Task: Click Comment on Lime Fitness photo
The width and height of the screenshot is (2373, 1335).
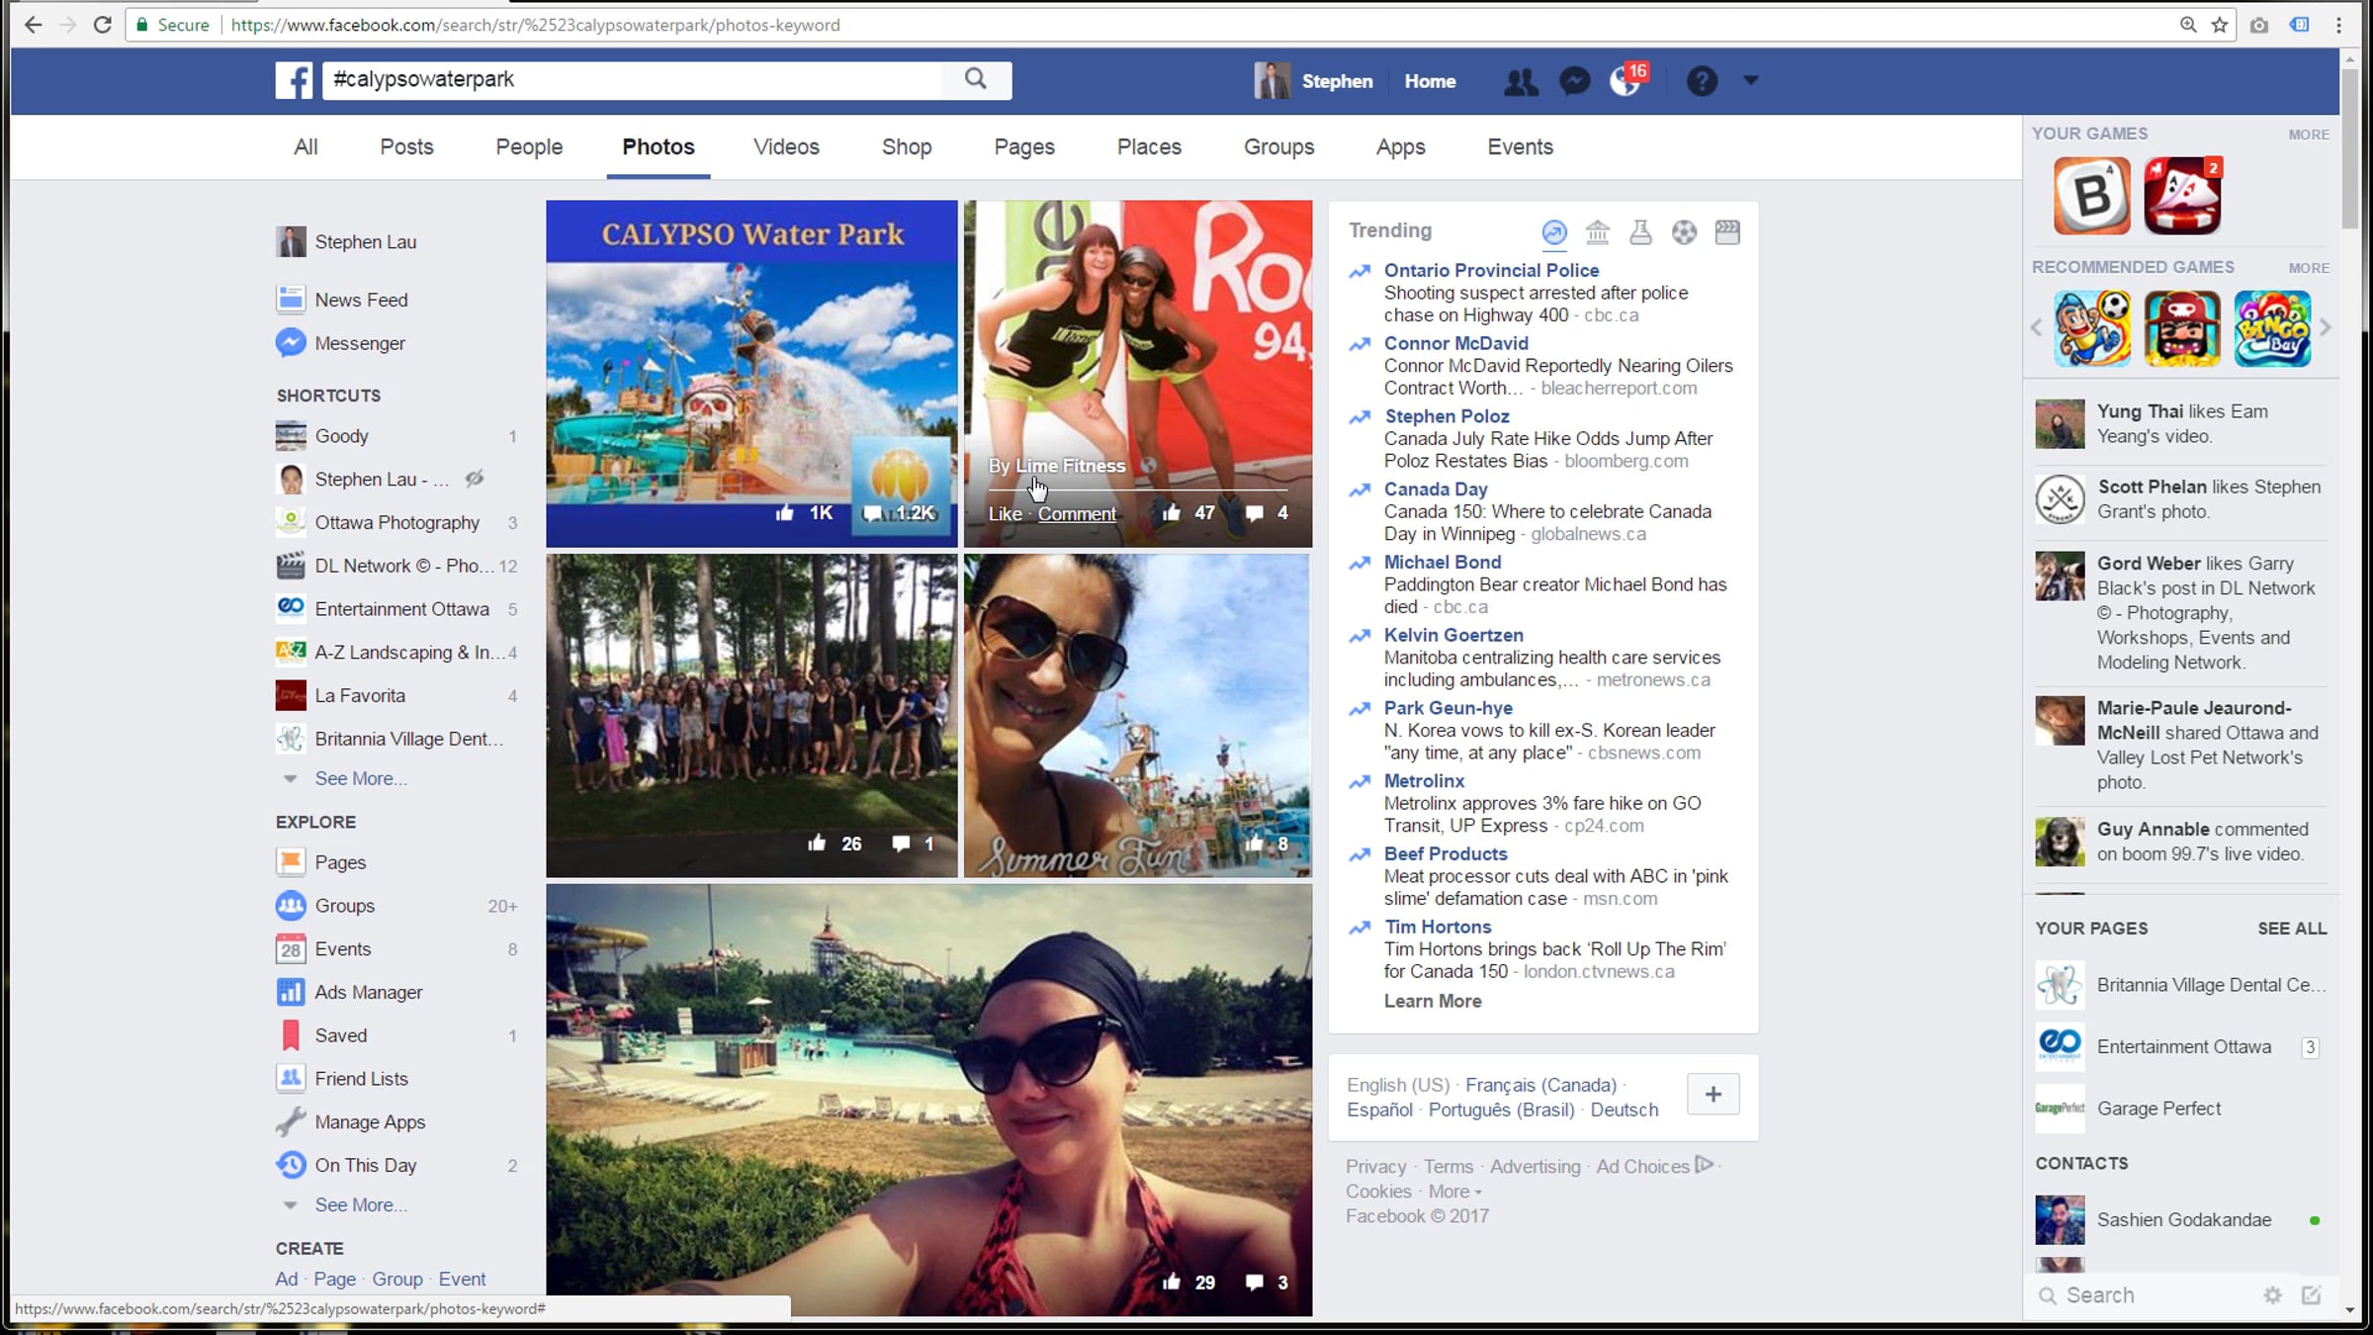Action: (x=1077, y=513)
